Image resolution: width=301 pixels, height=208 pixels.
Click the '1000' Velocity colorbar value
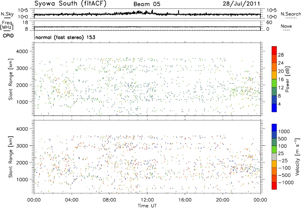(284, 131)
